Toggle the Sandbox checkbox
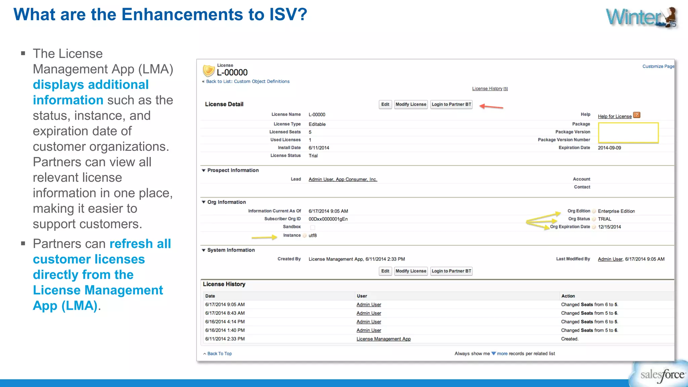The height and width of the screenshot is (387, 688). click(312, 227)
